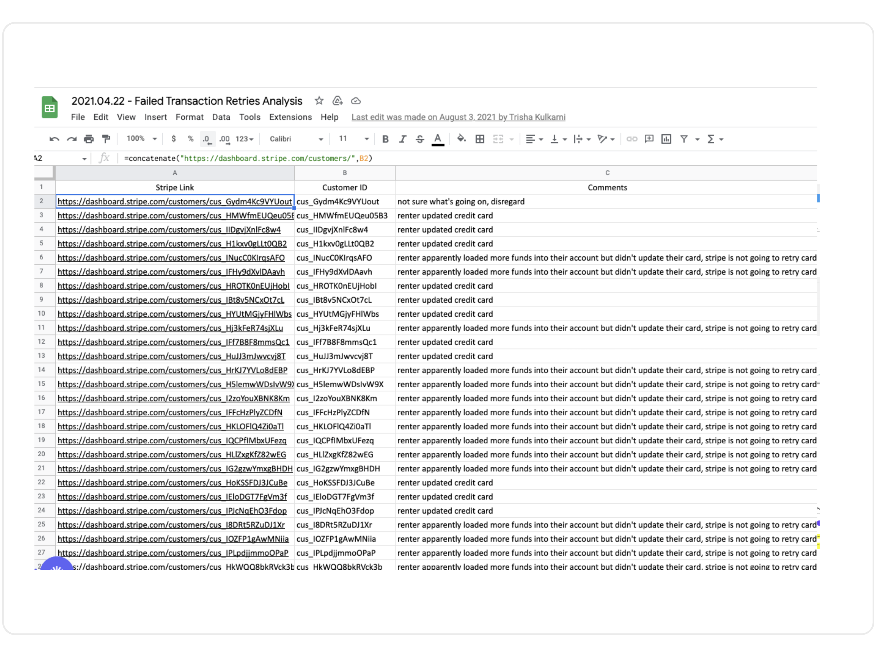Click the spreadsheet title text

point(186,101)
